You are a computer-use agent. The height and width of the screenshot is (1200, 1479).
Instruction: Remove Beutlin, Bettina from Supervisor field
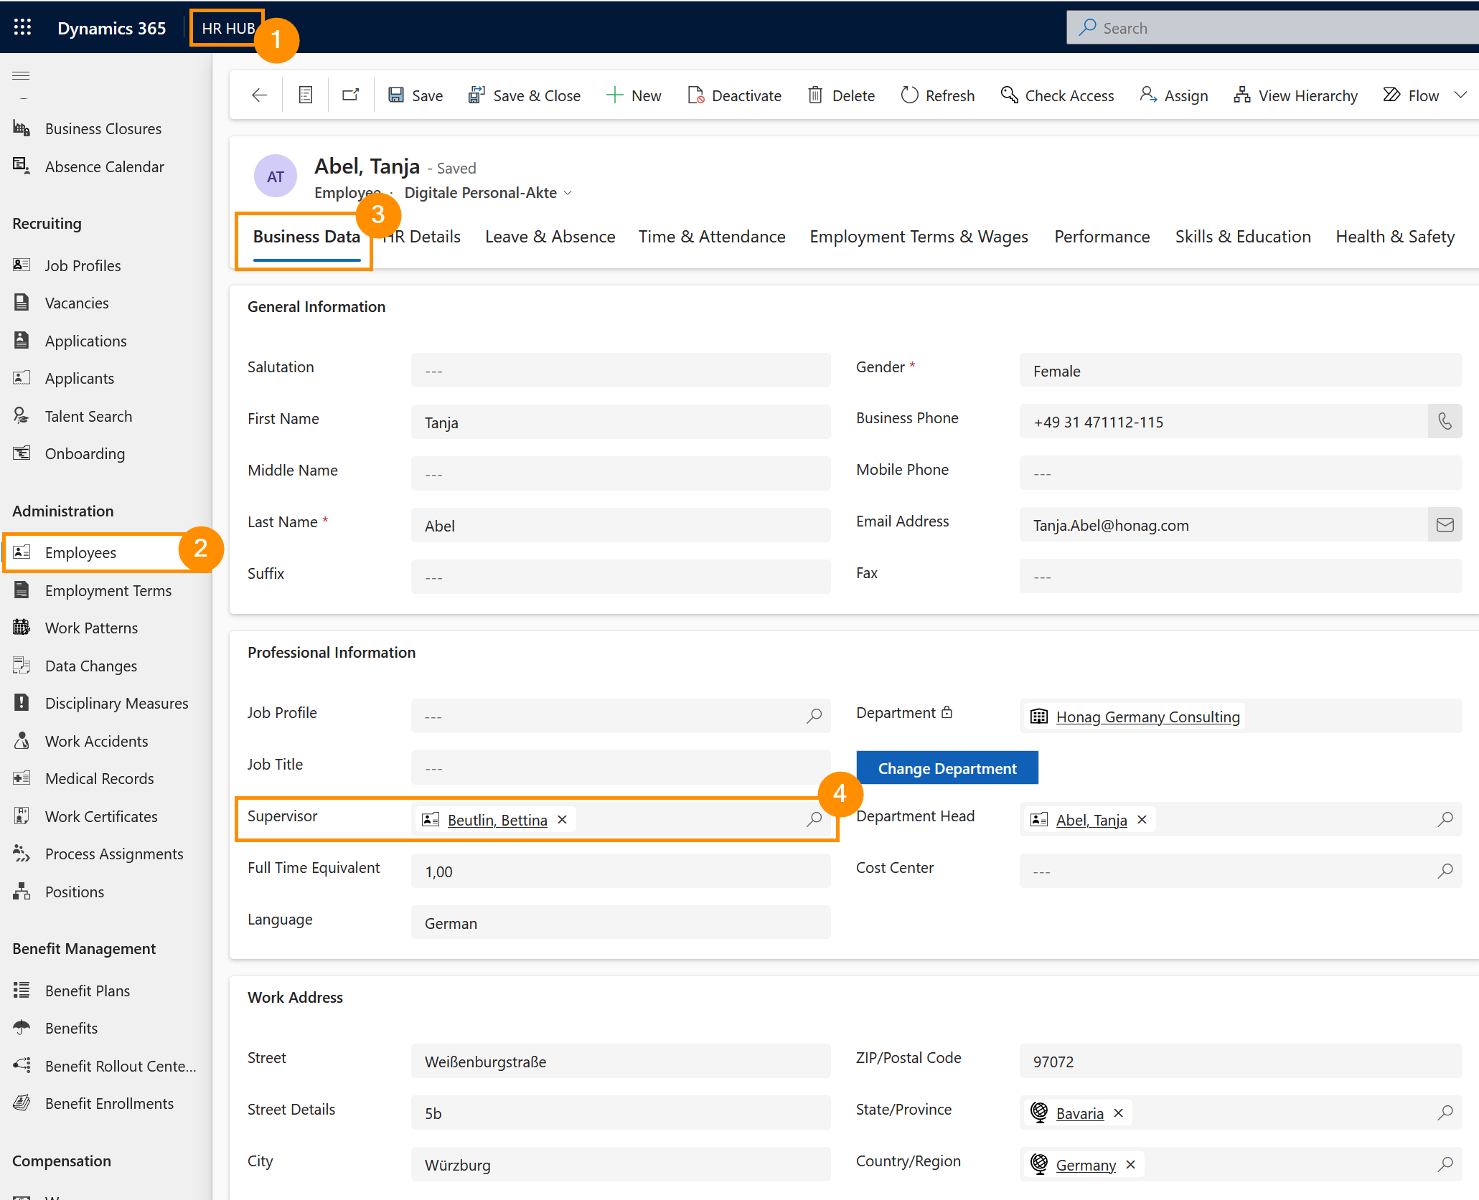point(563,819)
